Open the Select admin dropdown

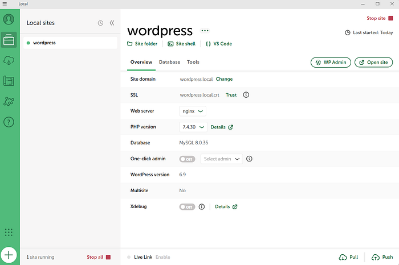pyautogui.click(x=221, y=159)
